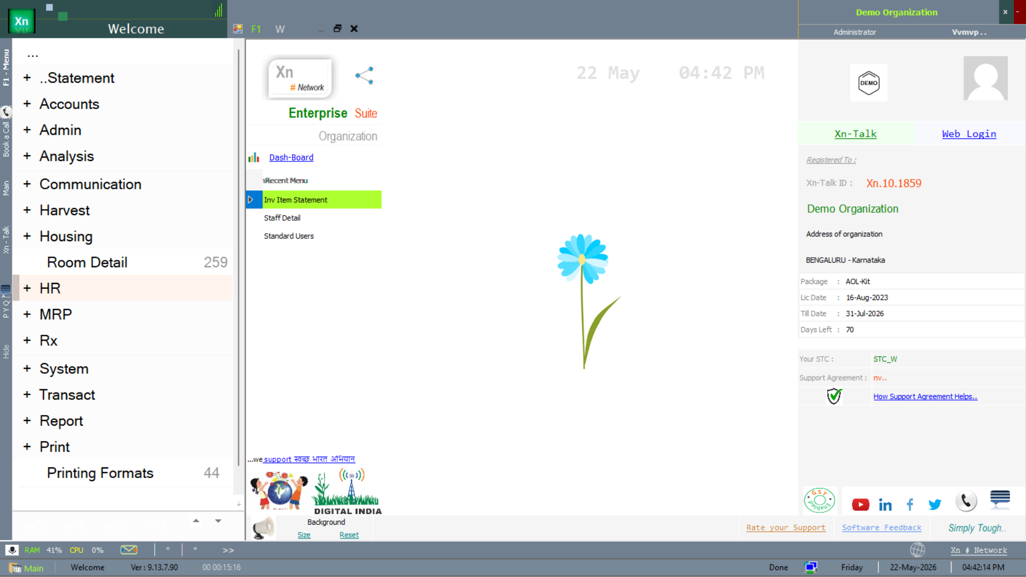Click the Xn # Network status bar link

click(978, 550)
